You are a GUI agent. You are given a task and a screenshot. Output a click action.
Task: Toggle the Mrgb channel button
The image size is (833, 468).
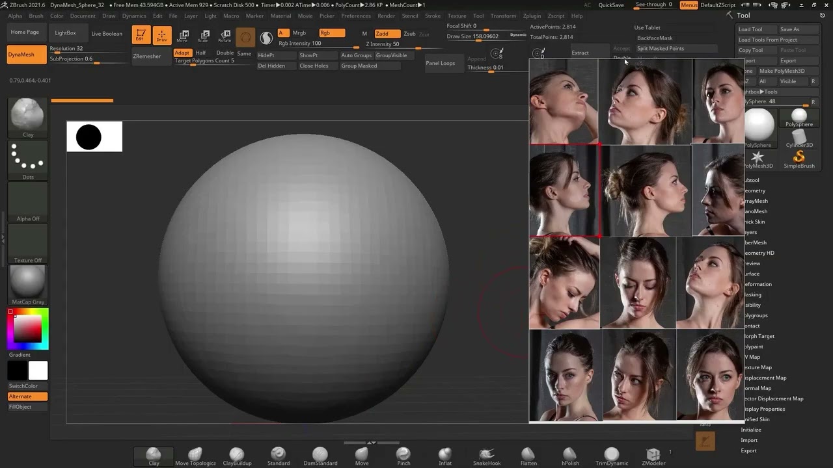(299, 32)
